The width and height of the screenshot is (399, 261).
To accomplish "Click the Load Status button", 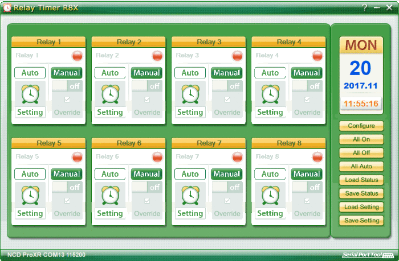I will pos(361,180).
